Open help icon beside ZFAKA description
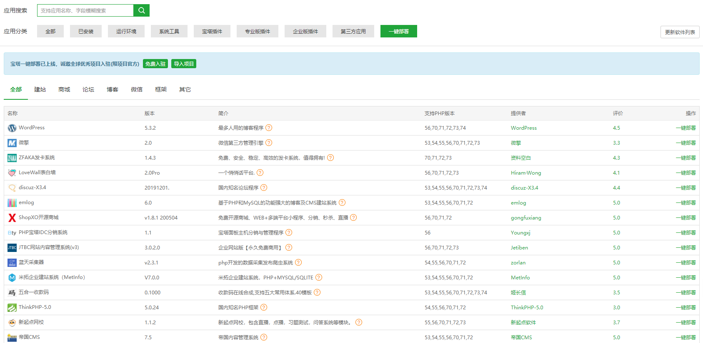 pyautogui.click(x=330, y=158)
